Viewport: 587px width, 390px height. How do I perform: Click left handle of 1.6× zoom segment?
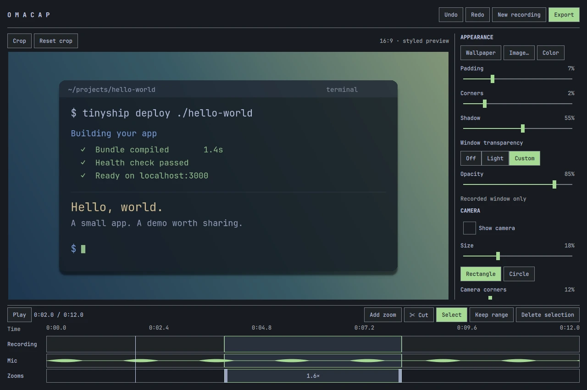[x=226, y=376]
